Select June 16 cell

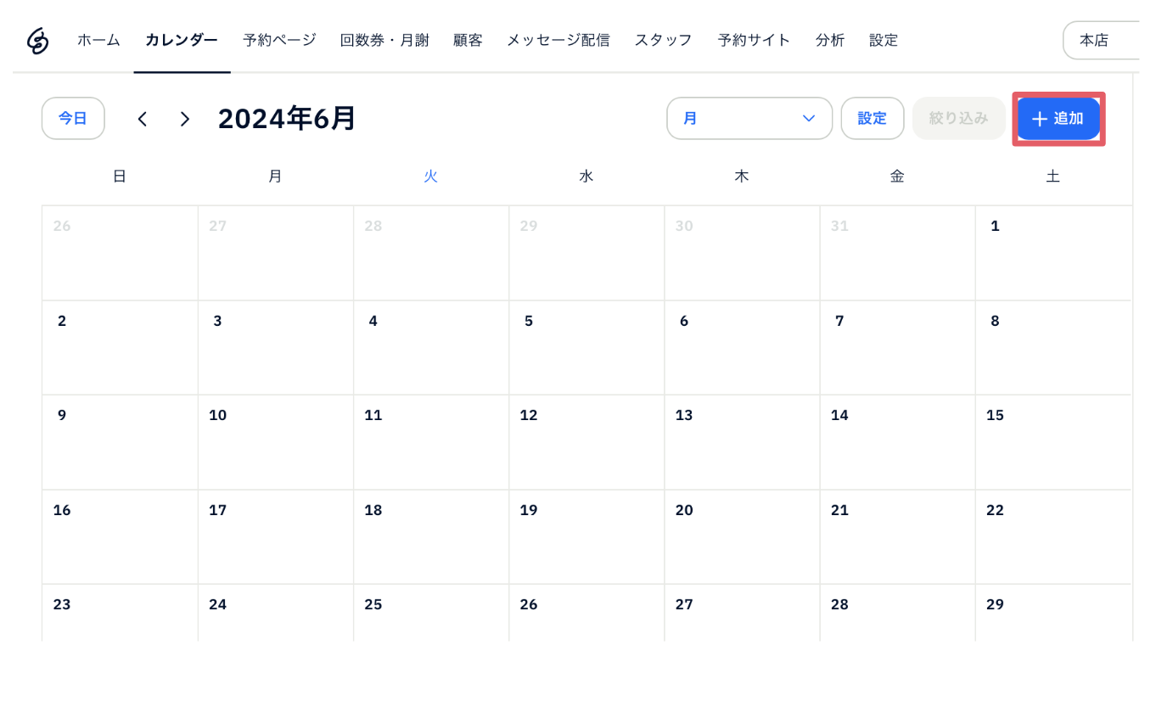(120, 537)
